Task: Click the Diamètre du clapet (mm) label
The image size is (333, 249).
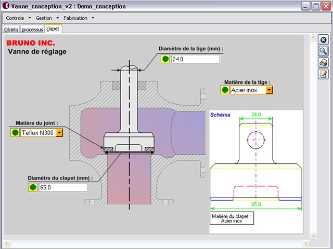Action: tap(60, 178)
